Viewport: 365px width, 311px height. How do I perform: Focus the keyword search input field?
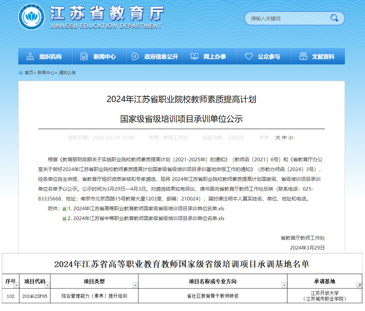[x=286, y=18]
